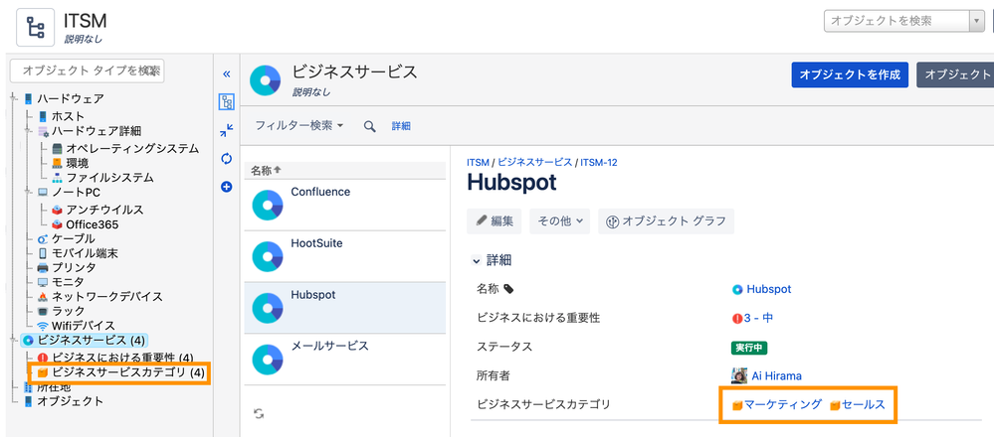Image resolution: width=994 pixels, height=437 pixels.
Task: Select モバイル端末 tree item
Action: pyautogui.click(x=85, y=253)
